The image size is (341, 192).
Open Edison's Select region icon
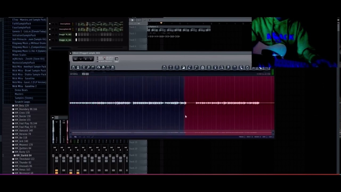tap(108, 67)
